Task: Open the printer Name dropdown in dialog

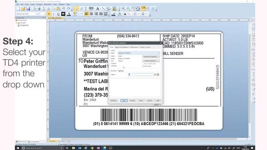Action: tap(139, 53)
